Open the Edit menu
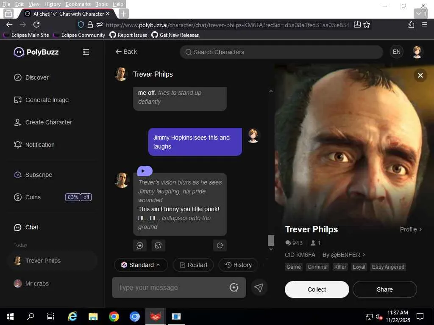Screen dimensions: 434x325 pyautogui.click(x=19, y=4)
